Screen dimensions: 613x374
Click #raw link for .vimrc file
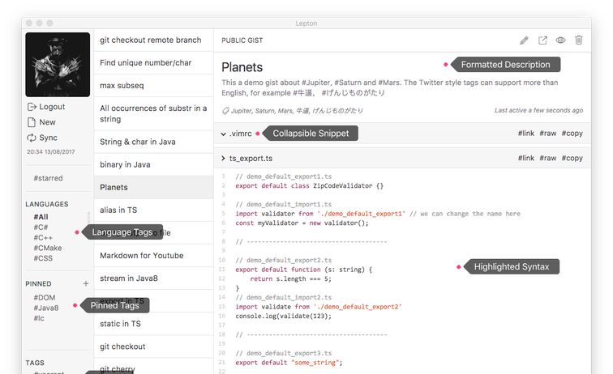548,134
